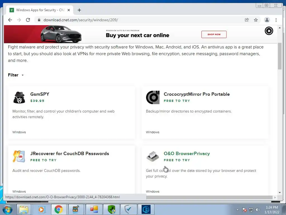286x215 pixels.
Task: Click the car image in the ad
Action: (61, 34)
